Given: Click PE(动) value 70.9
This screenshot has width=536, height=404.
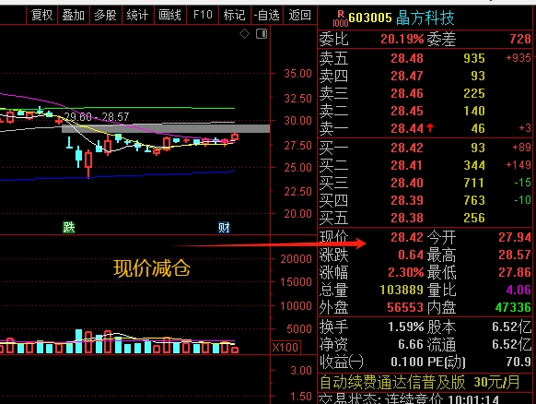Looking at the screenshot, I should 519,362.
